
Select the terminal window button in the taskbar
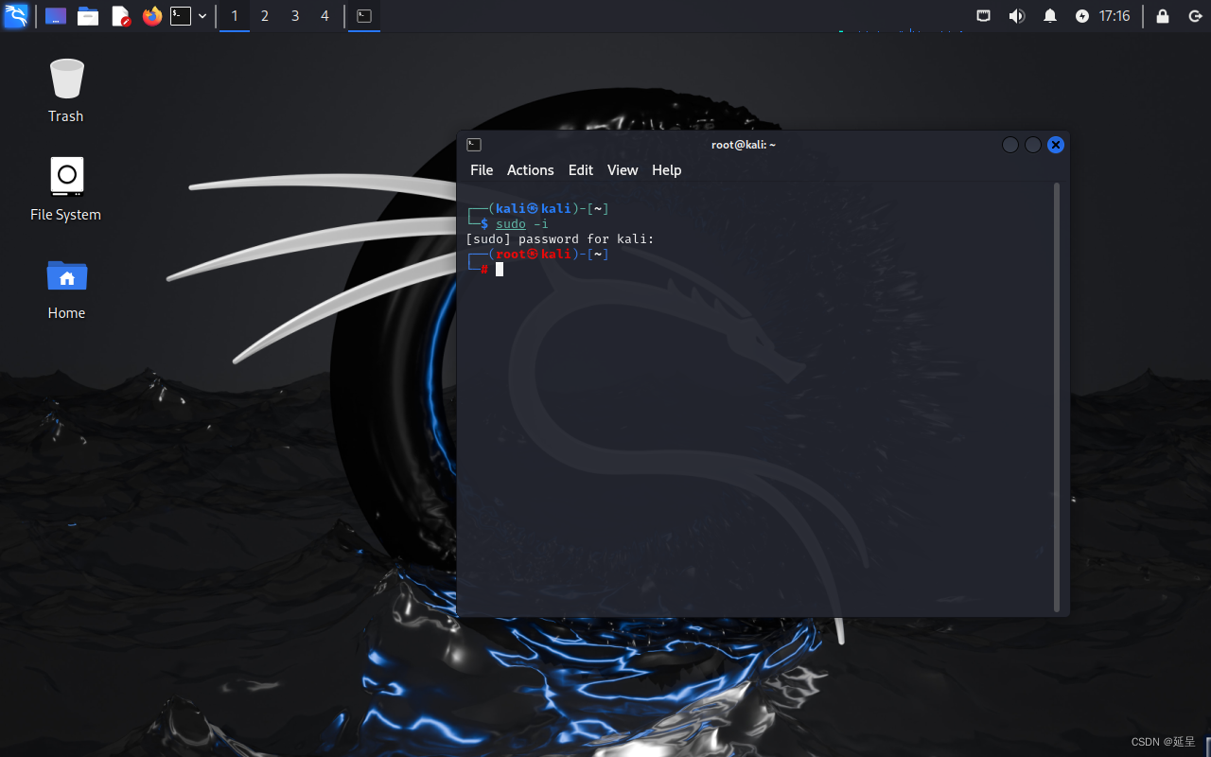coord(364,16)
